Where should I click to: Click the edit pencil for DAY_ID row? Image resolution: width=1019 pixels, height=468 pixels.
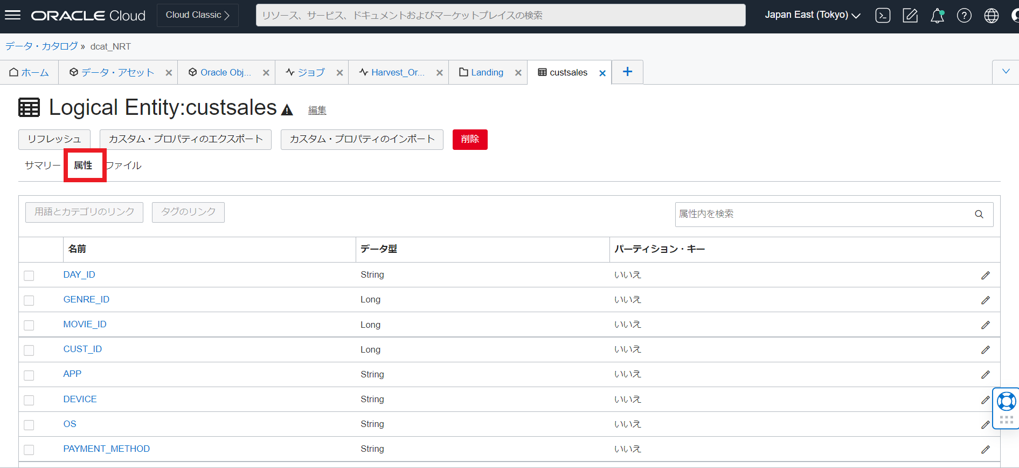click(985, 276)
